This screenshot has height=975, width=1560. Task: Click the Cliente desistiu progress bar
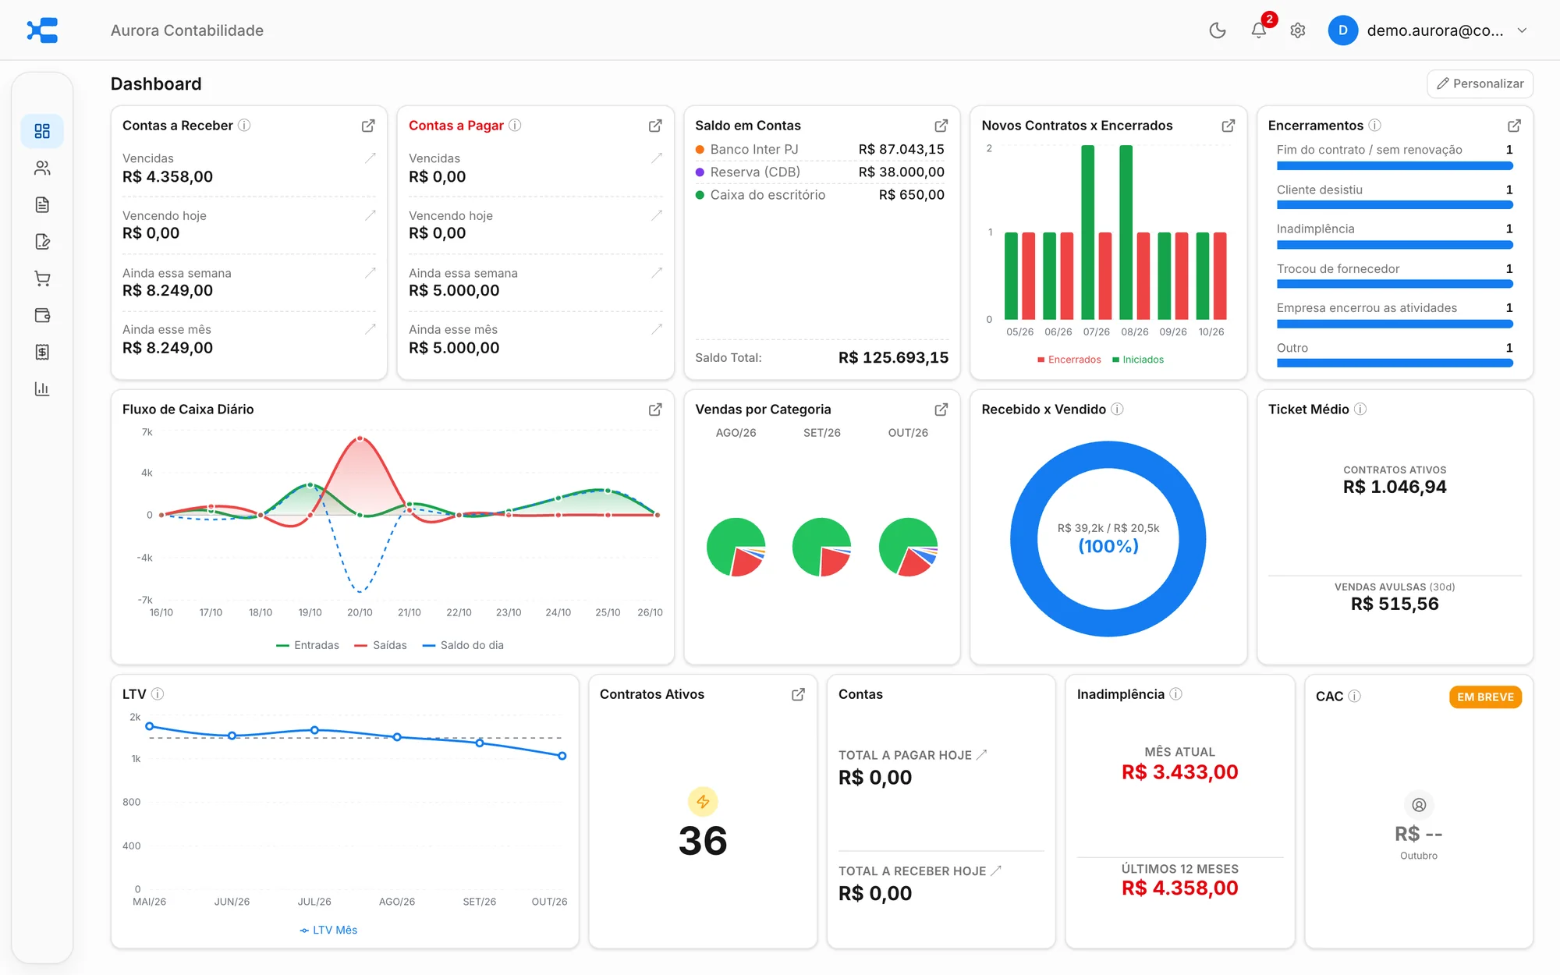(x=1395, y=205)
